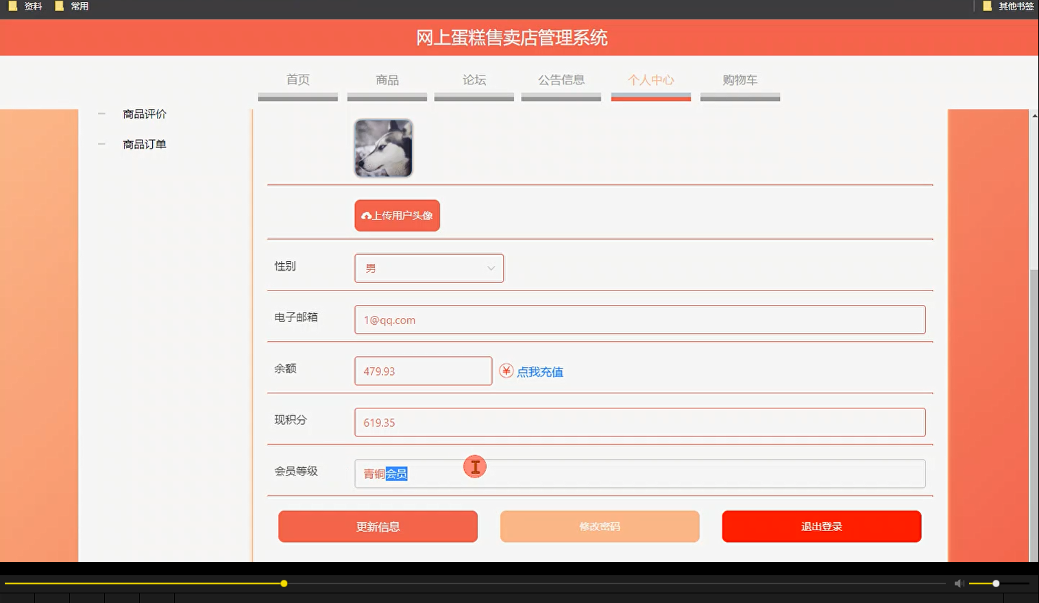Click the ¥ coin icon beside 点我充值
Viewport: 1039px width, 603px height.
(x=505, y=371)
